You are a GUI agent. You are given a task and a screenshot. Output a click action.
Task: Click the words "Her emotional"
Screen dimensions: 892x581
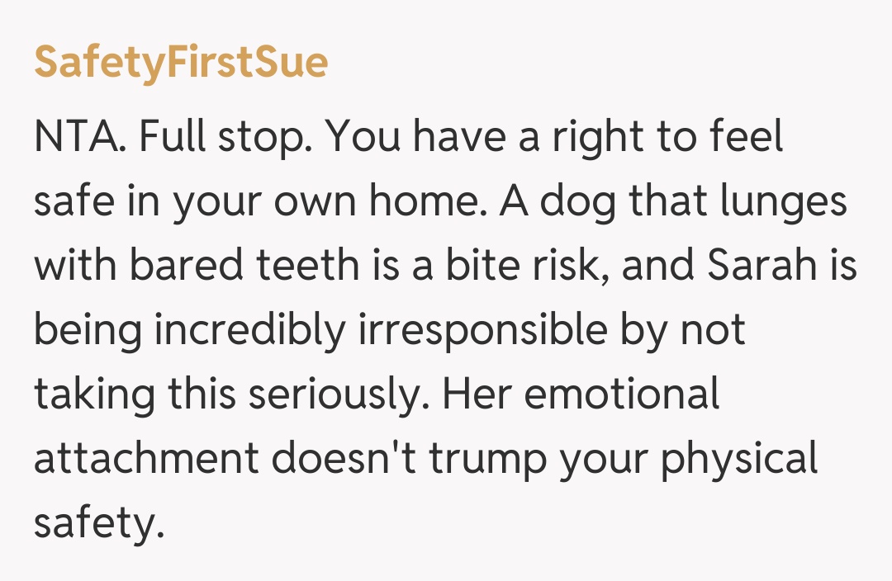[x=581, y=393]
